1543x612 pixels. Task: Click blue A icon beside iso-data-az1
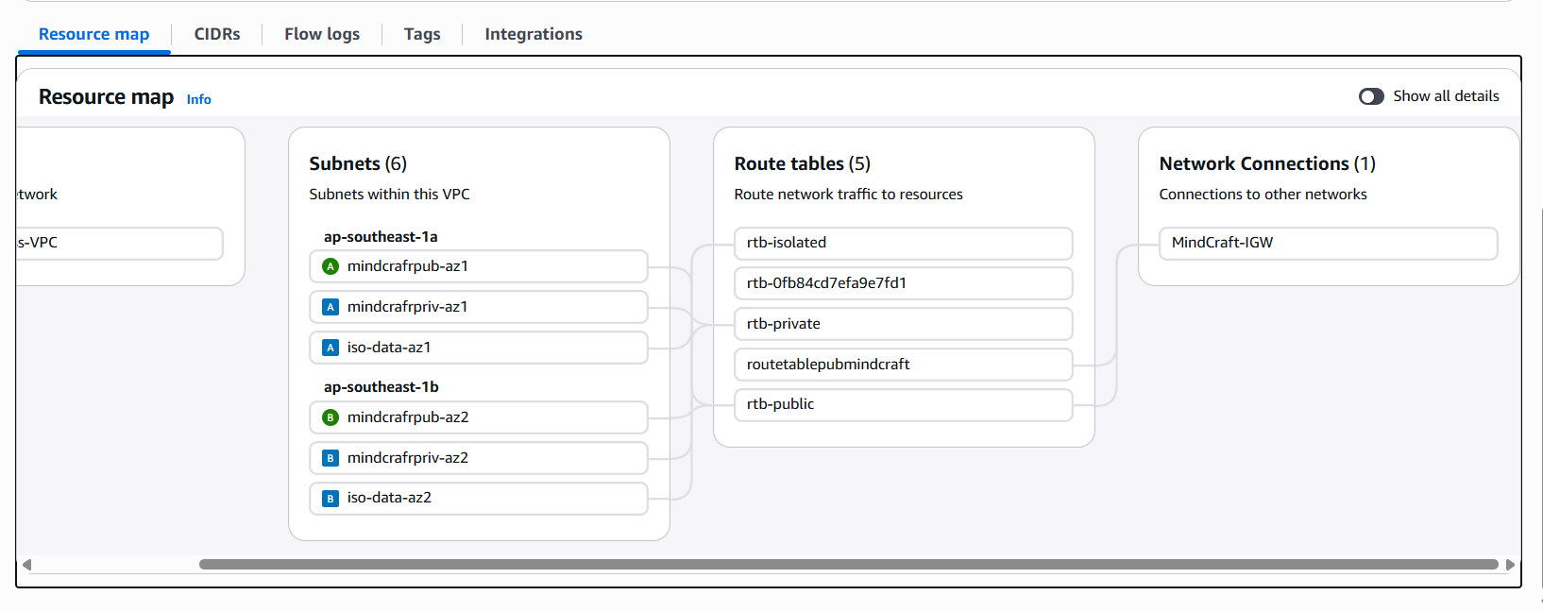(331, 348)
